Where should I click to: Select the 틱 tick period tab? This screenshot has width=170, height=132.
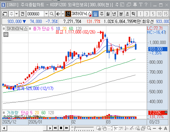pyautogui.click(x=133, y=14)
